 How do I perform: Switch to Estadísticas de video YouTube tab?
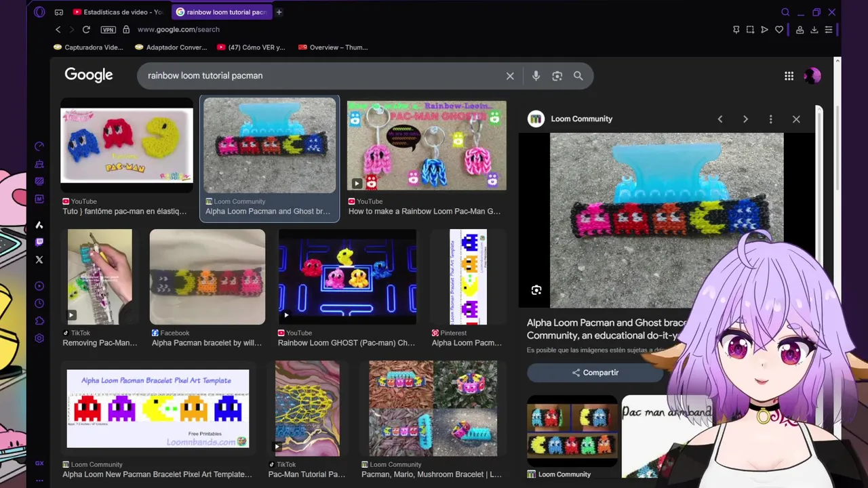point(118,12)
